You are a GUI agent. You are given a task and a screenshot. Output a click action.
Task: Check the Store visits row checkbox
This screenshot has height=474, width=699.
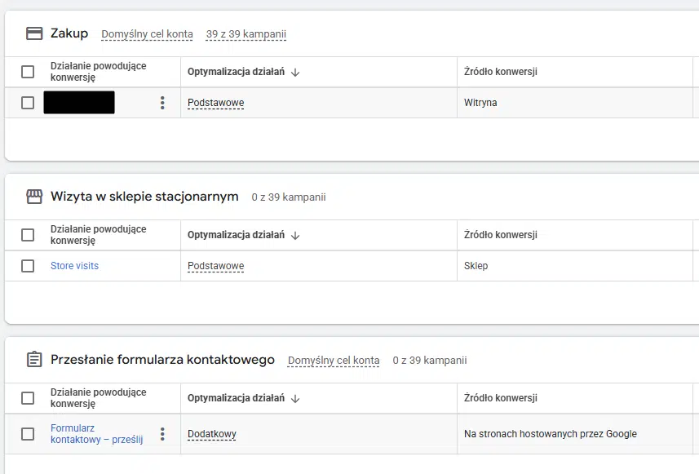point(28,266)
